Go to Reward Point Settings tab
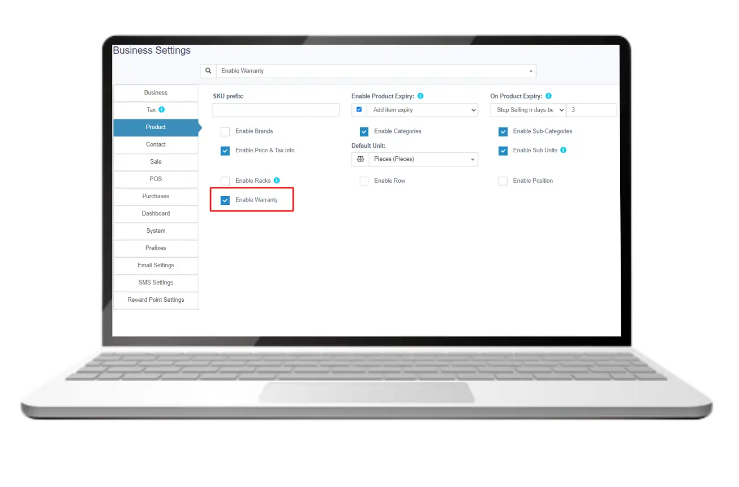This screenshot has width=739, height=487. (x=156, y=300)
